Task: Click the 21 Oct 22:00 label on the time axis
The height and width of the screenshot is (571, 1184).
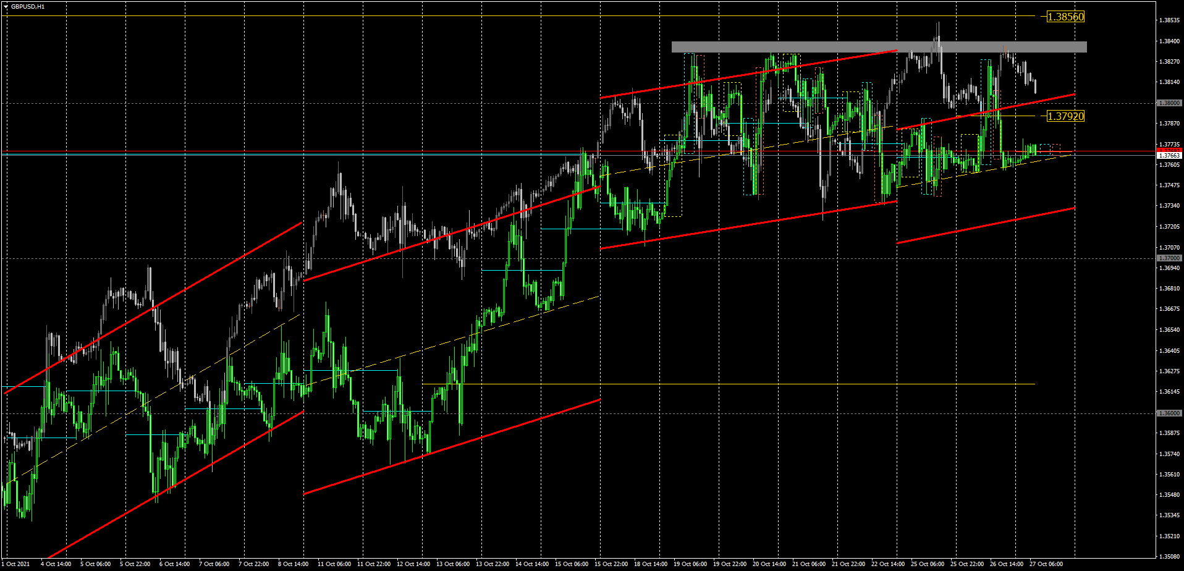Action: coord(848,564)
